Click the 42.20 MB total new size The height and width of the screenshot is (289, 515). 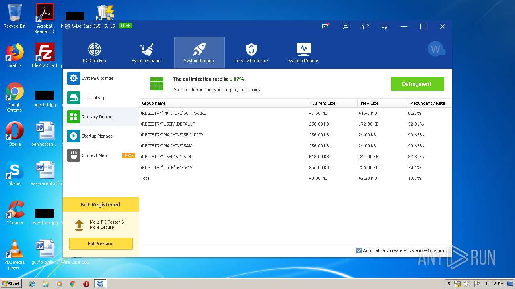click(368, 178)
